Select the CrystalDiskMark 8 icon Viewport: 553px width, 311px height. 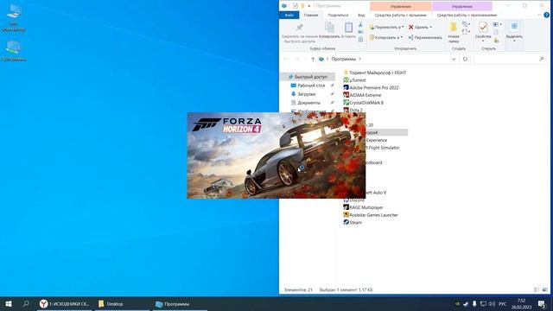346,103
